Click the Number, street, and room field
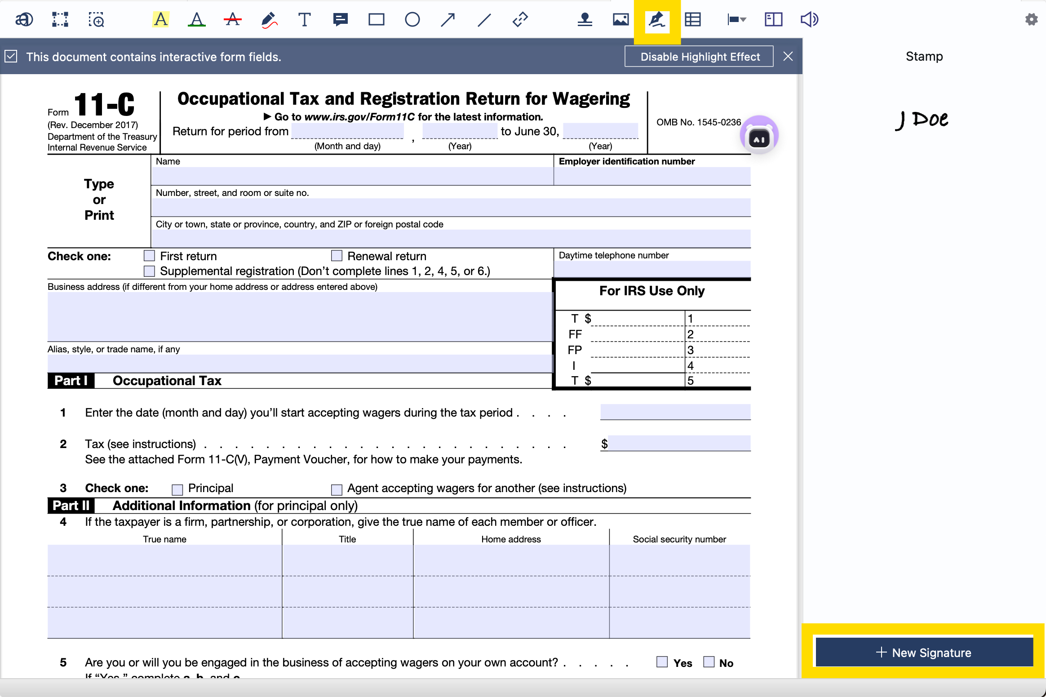Viewport: 1046px width, 697px height. coord(451,207)
